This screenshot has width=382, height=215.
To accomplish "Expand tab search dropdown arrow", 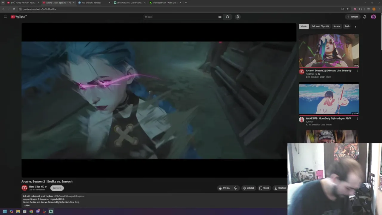I will 3,3.
